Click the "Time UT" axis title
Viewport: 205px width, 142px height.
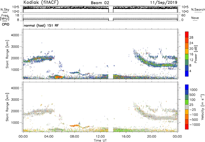pos(100,140)
